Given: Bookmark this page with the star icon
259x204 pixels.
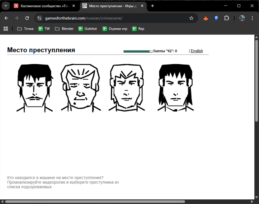Looking at the screenshot, I should tap(191, 18).
